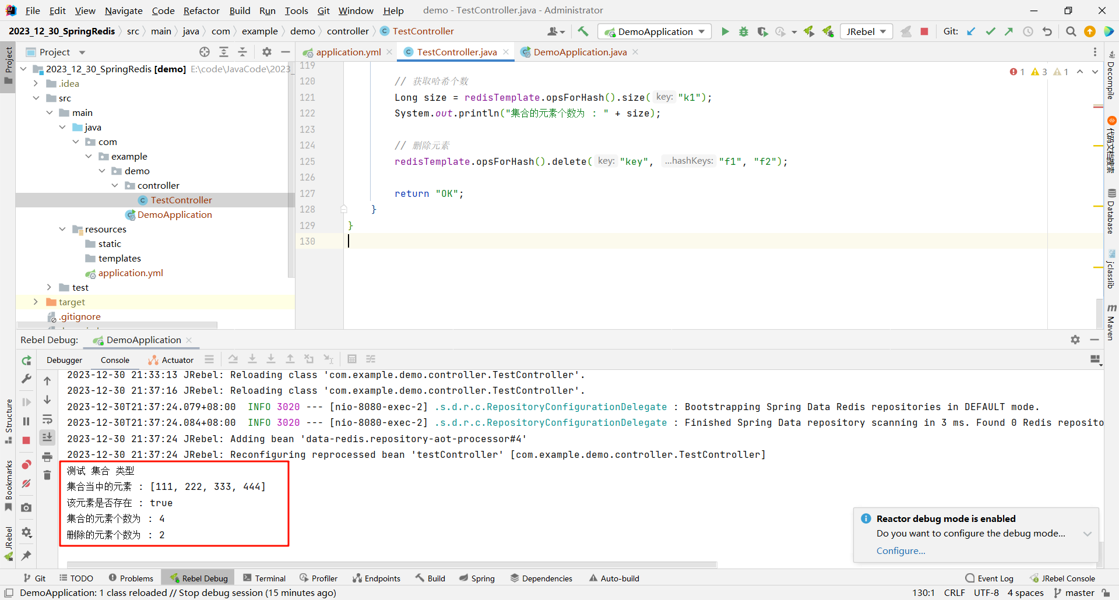
Task: Hide the Project panel with the minus icon
Action: [x=286, y=52]
